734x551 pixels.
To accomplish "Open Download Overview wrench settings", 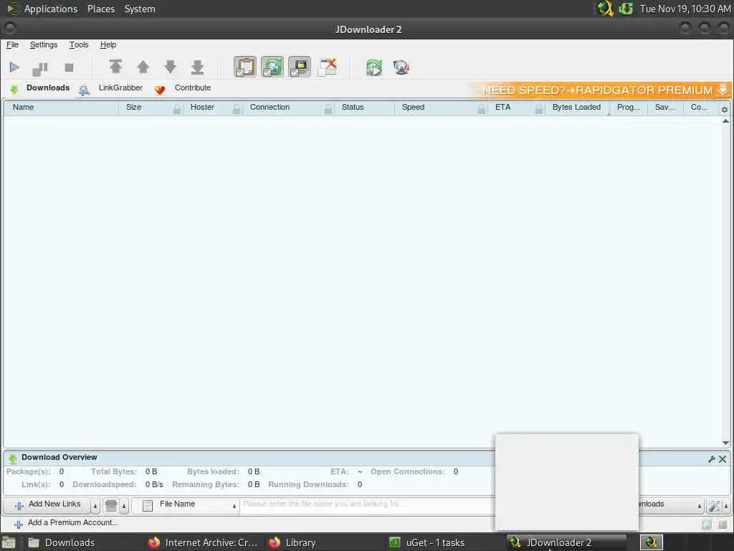I will pos(712,459).
